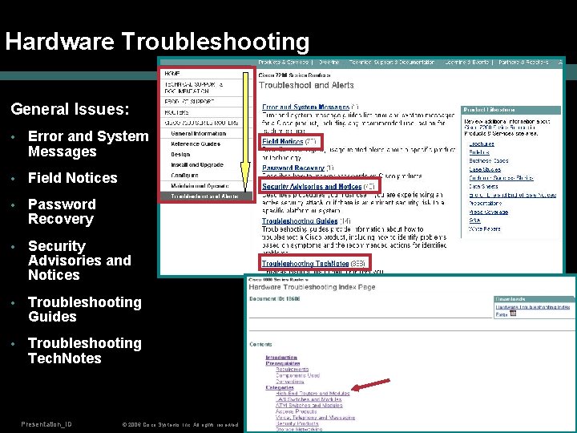This screenshot has height=433, width=577.
Task: Jump to the Introduction contents link
Action: (281, 358)
